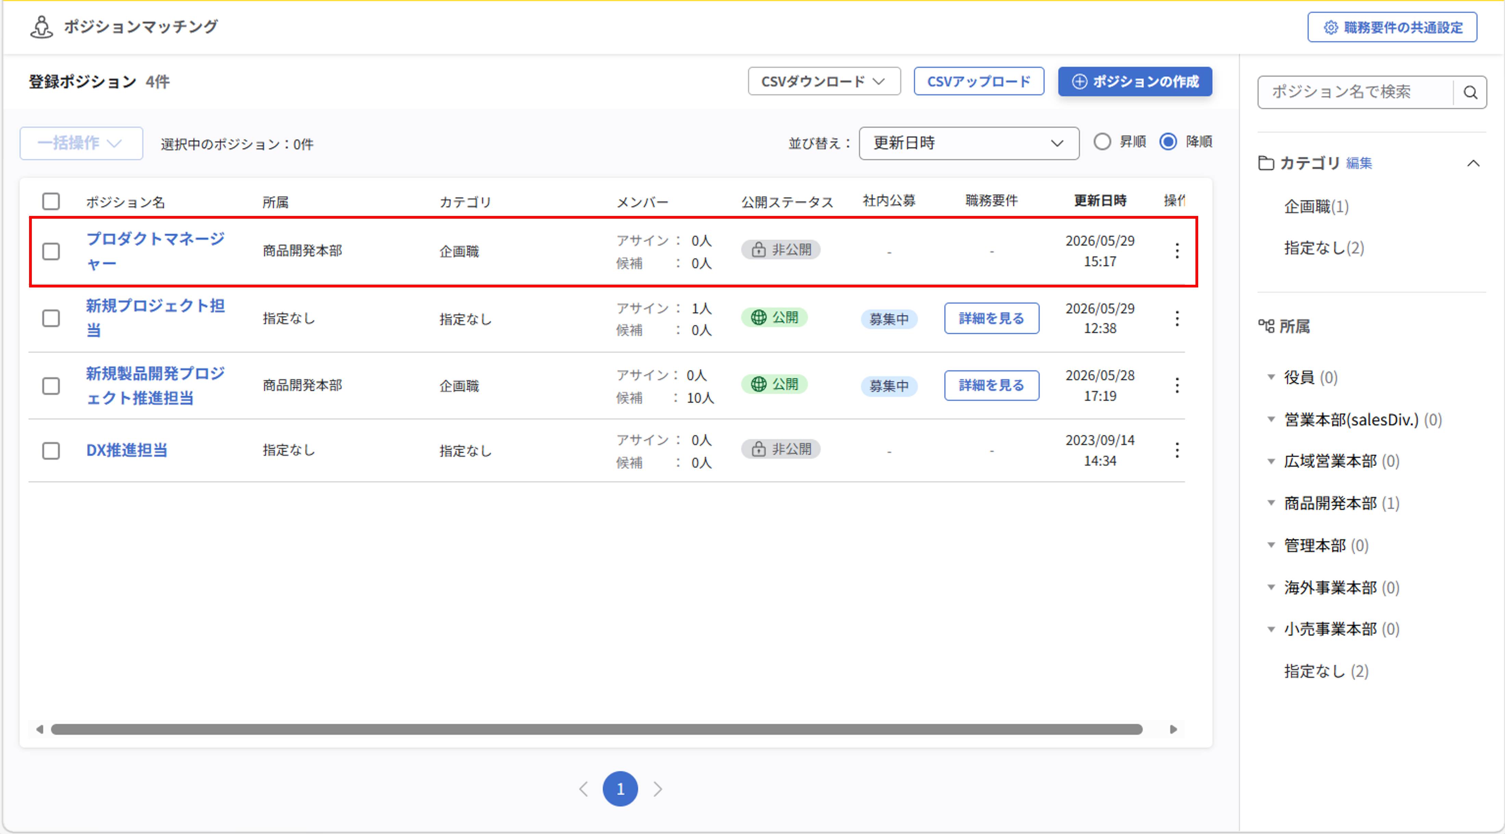Go to the next page arrow
Viewport: 1505px width, 834px height.
pos(658,789)
